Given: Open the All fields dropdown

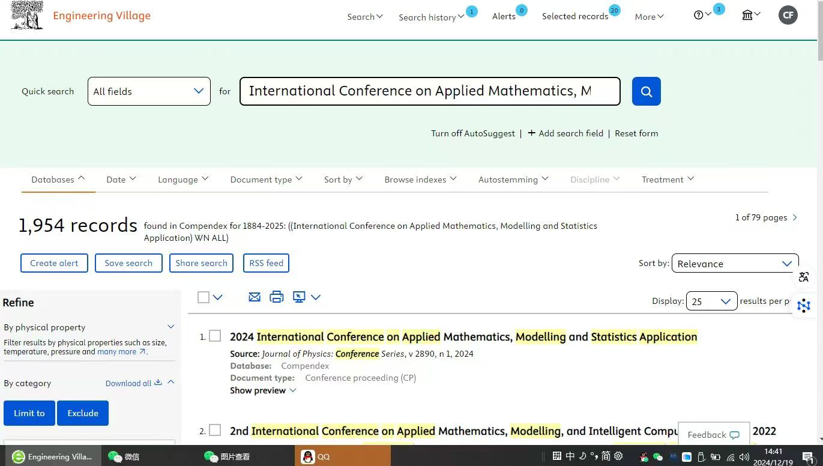Looking at the screenshot, I should coord(149,91).
